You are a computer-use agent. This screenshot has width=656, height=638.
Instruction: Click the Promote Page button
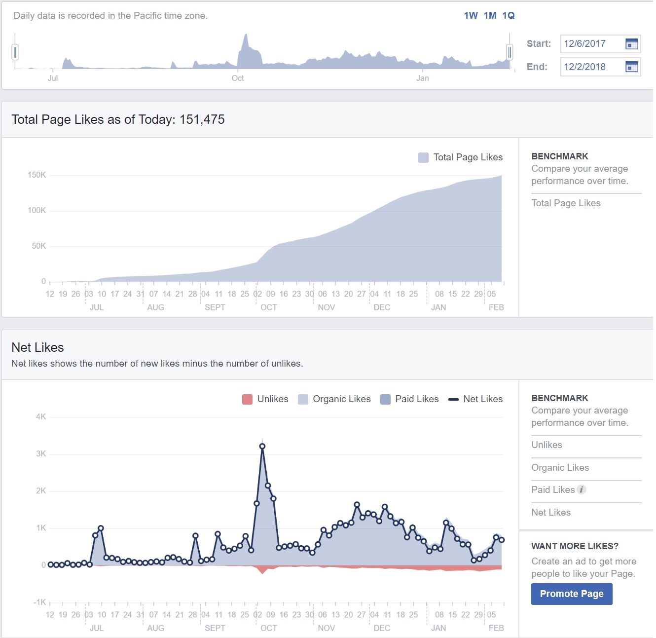point(572,594)
